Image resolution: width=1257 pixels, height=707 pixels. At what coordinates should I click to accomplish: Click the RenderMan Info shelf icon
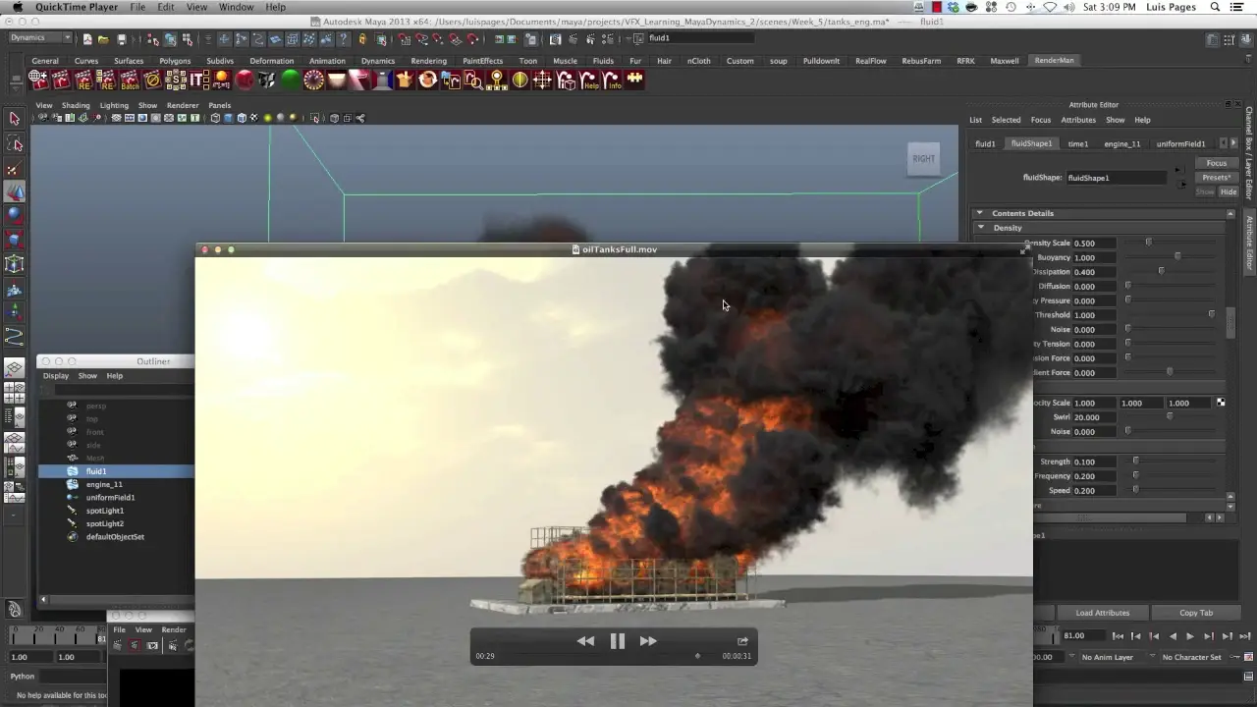614,80
